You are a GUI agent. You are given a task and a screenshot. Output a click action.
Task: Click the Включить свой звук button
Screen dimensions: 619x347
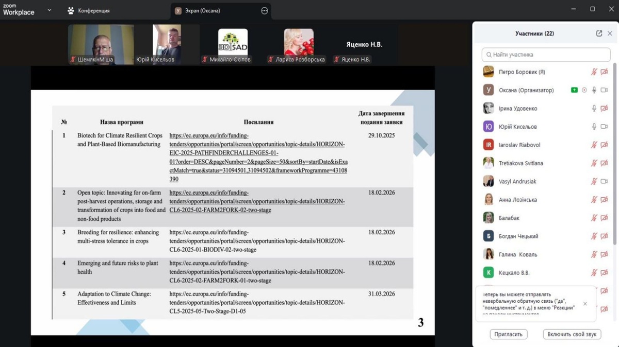click(572, 334)
